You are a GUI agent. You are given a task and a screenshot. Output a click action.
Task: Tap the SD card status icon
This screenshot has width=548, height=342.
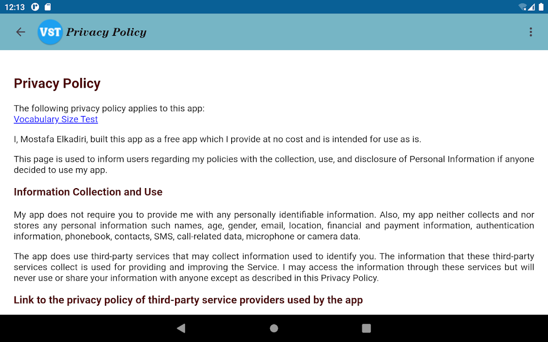tap(48, 7)
